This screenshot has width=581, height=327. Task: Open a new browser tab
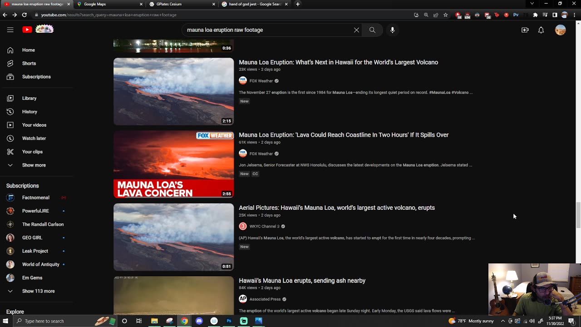click(x=298, y=4)
